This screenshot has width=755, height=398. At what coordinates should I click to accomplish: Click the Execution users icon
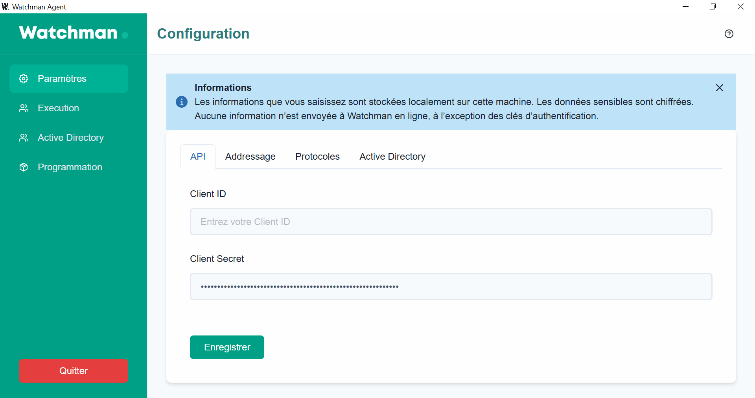pyautogui.click(x=24, y=108)
